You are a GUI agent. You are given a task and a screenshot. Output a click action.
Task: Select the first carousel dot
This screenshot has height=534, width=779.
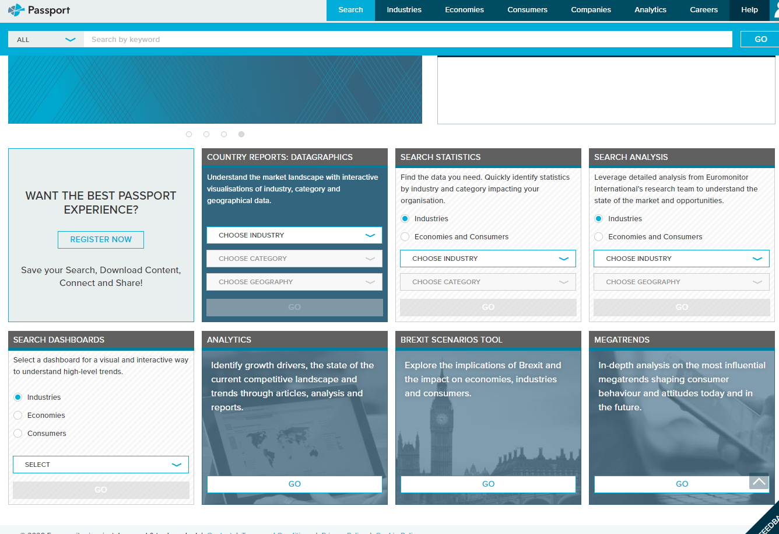pyautogui.click(x=189, y=134)
